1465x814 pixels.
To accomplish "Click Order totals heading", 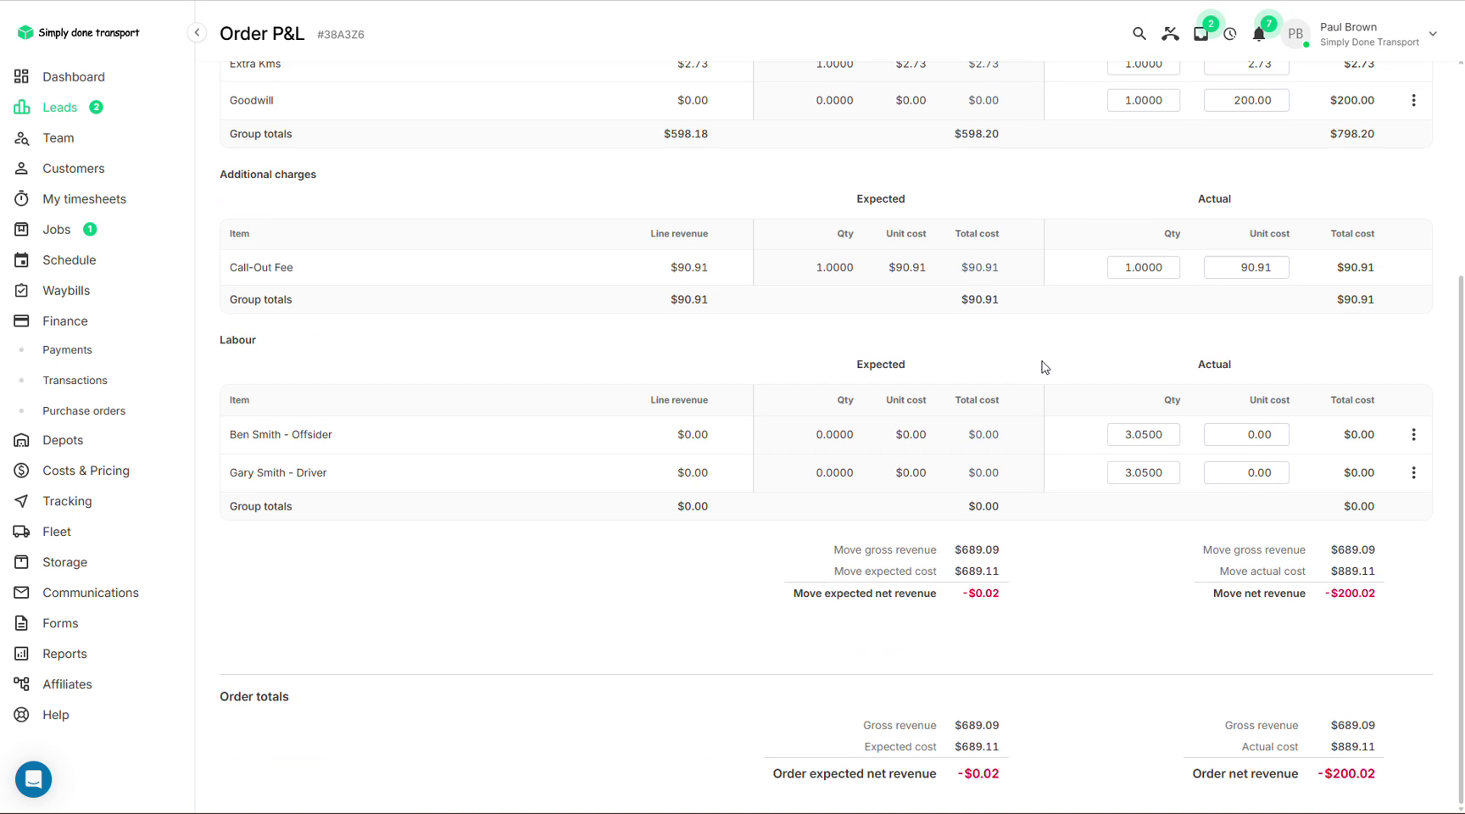I will pos(254,696).
